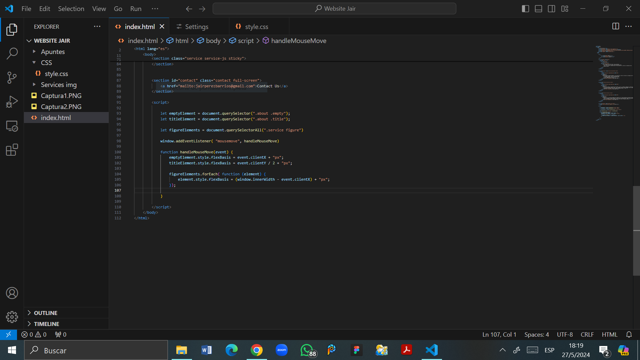Change language mode via HTML status item
Screen dimensions: 640x360
(609, 334)
